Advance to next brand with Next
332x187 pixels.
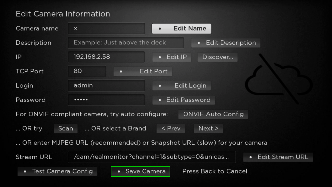coord(209,129)
